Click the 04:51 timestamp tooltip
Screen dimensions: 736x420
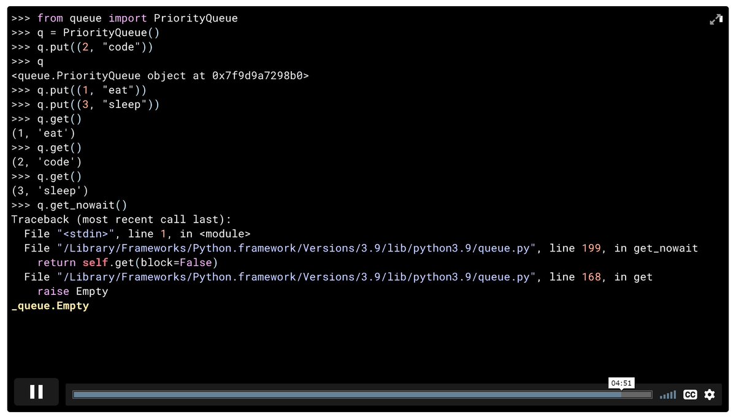pos(621,383)
